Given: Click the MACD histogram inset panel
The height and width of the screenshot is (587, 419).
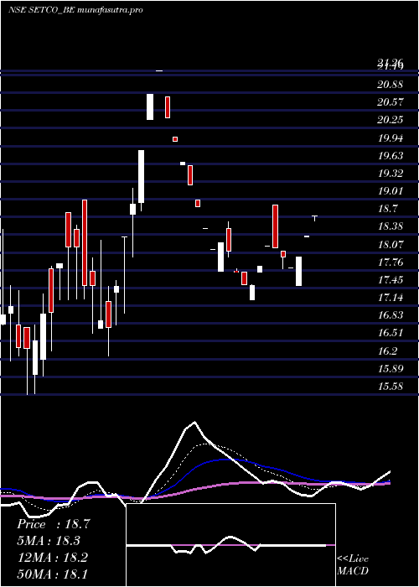Looking at the screenshot, I should click(x=230, y=545).
